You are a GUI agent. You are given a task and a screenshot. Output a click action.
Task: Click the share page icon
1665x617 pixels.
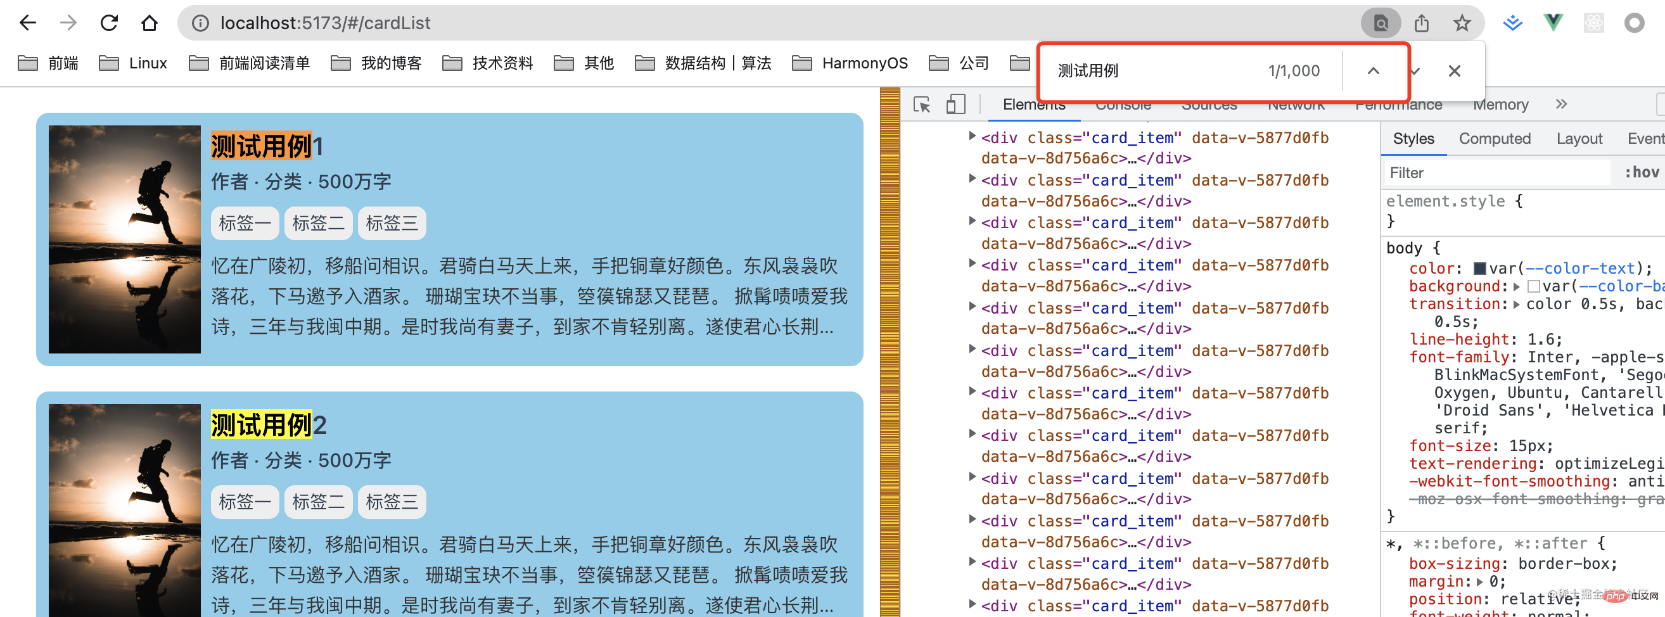1421,23
